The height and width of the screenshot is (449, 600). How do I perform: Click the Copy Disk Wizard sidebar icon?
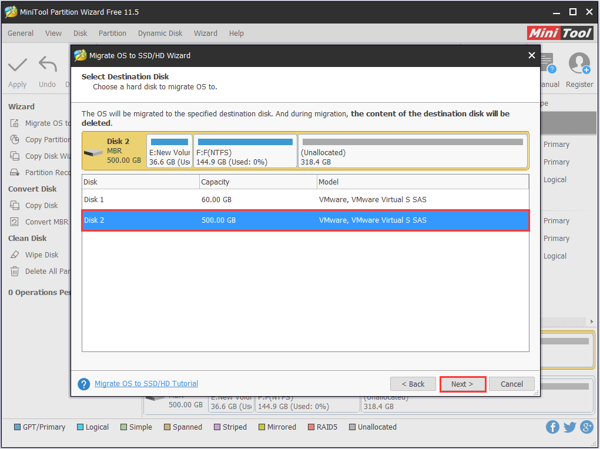15,156
